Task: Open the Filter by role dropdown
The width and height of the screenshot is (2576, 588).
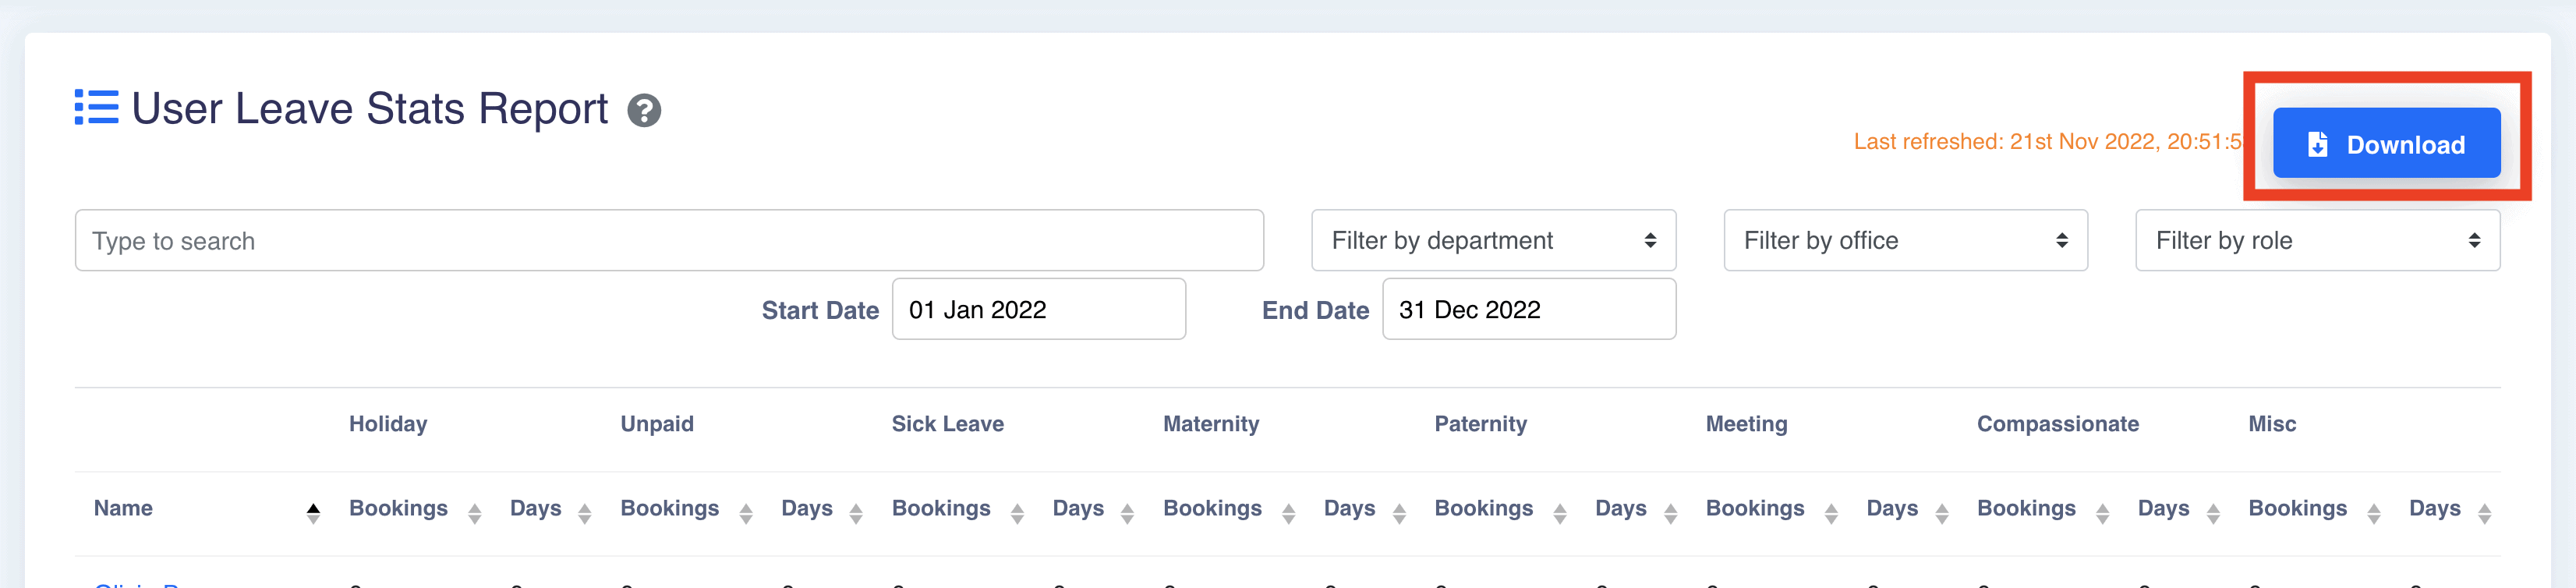Action: [x=2317, y=240]
